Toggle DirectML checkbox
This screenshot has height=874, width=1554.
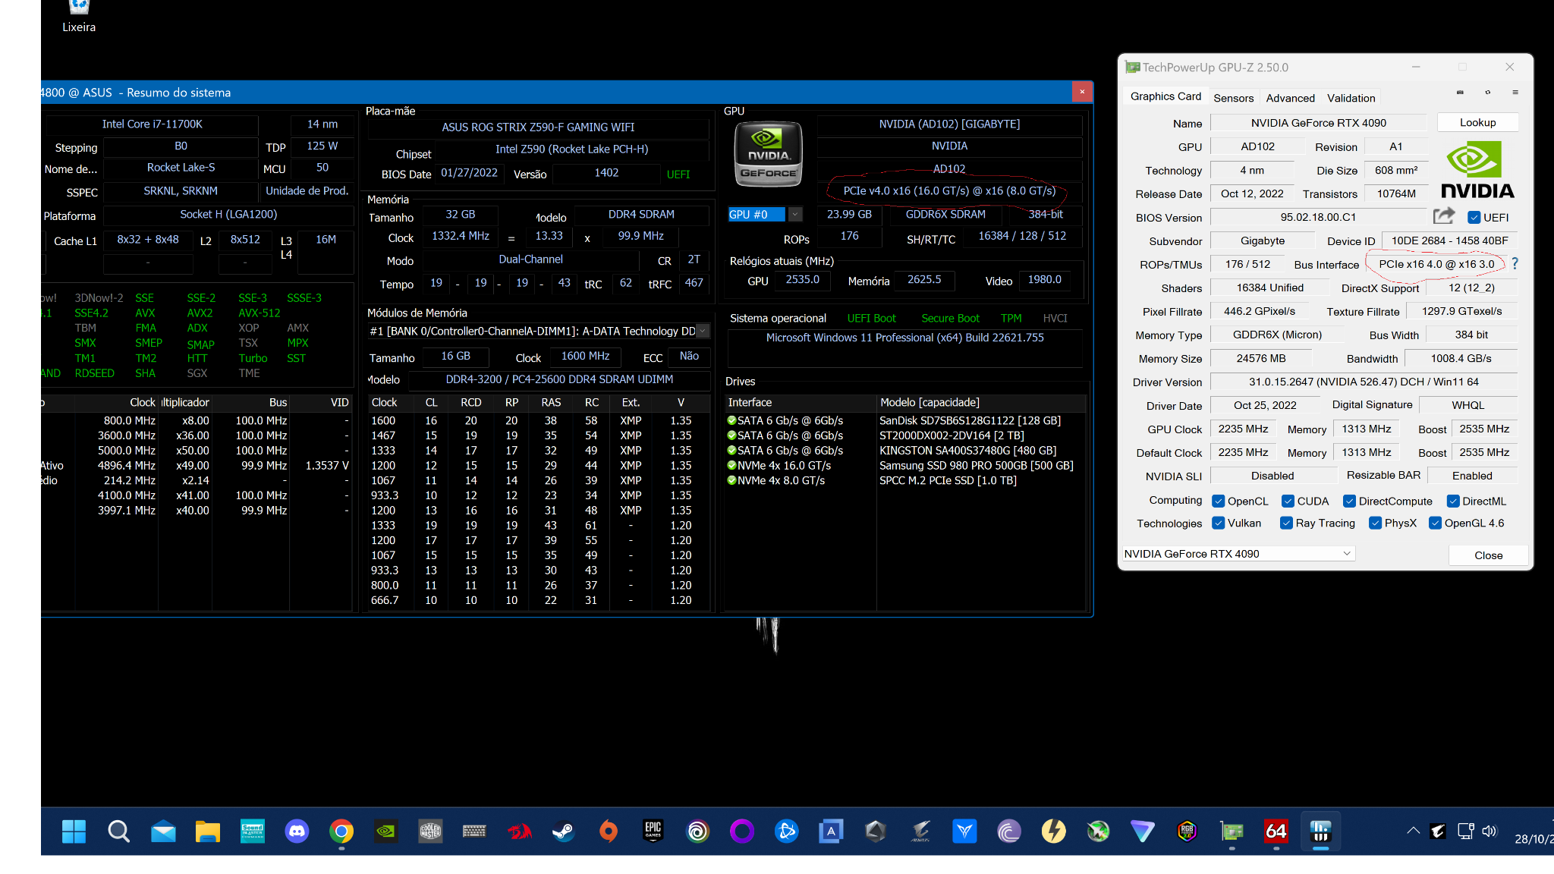(x=1453, y=501)
